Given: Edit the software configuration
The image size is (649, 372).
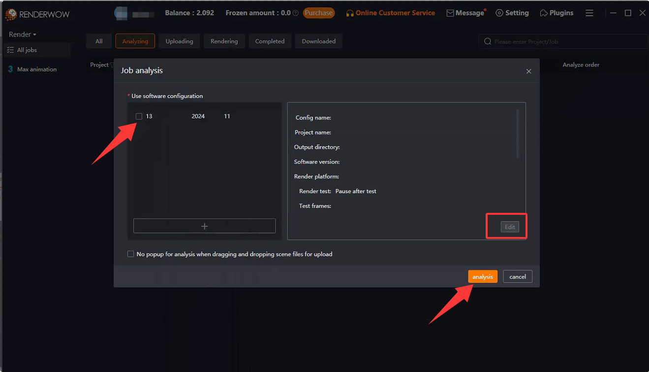Looking at the screenshot, I should pos(509,227).
